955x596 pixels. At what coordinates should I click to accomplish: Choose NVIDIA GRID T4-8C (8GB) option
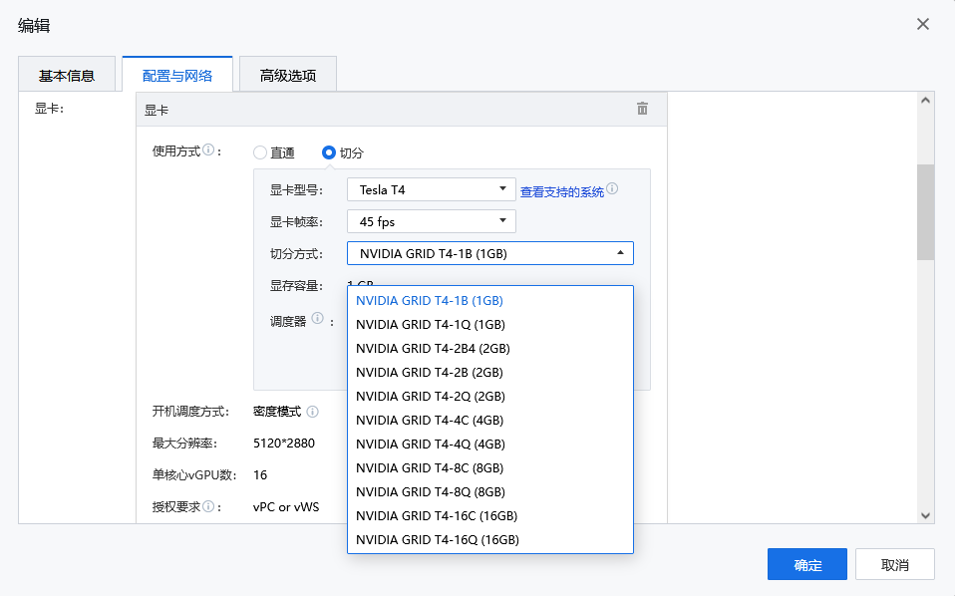click(x=490, y=468)
